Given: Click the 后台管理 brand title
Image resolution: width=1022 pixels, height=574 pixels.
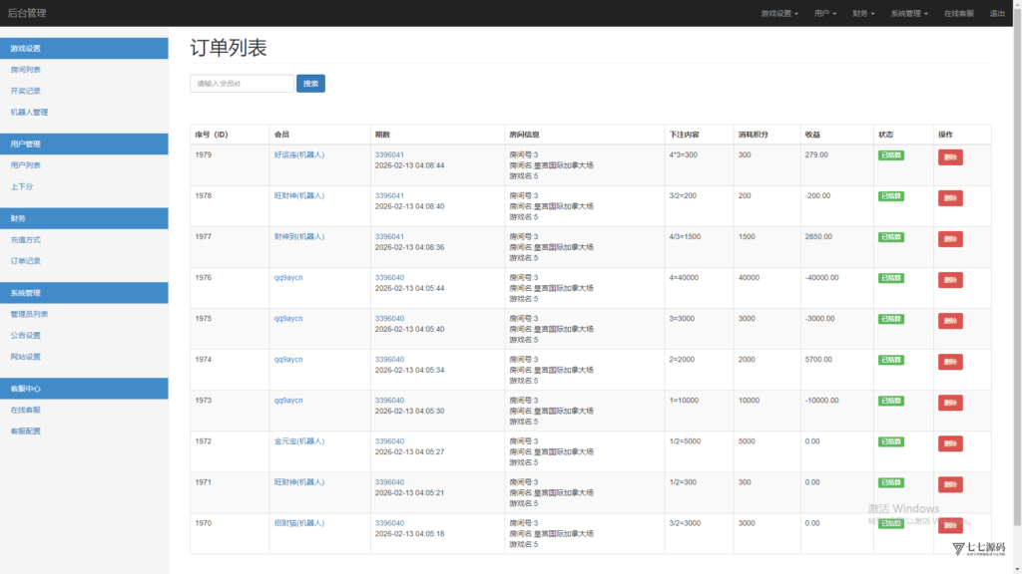Looking at the screenshot, I should (29, 14).
